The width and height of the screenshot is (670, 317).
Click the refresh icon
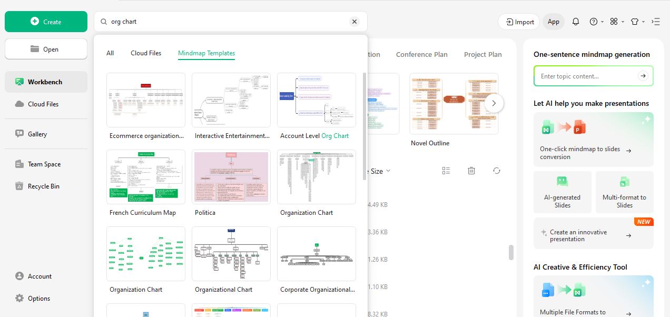pos(497,171)
